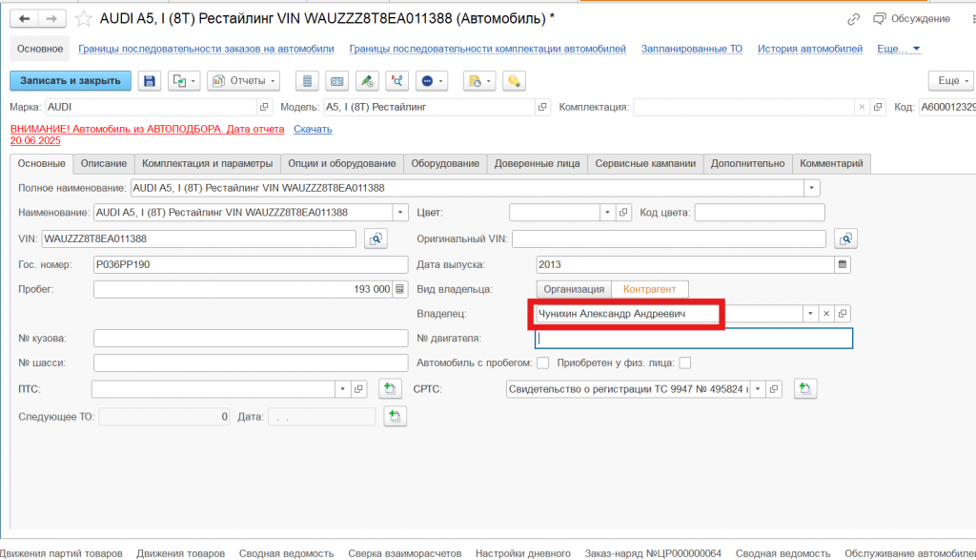Open the Отчеты dropdown menu
The height and width of the screenshot is (560, 976).
coord(249,81)
